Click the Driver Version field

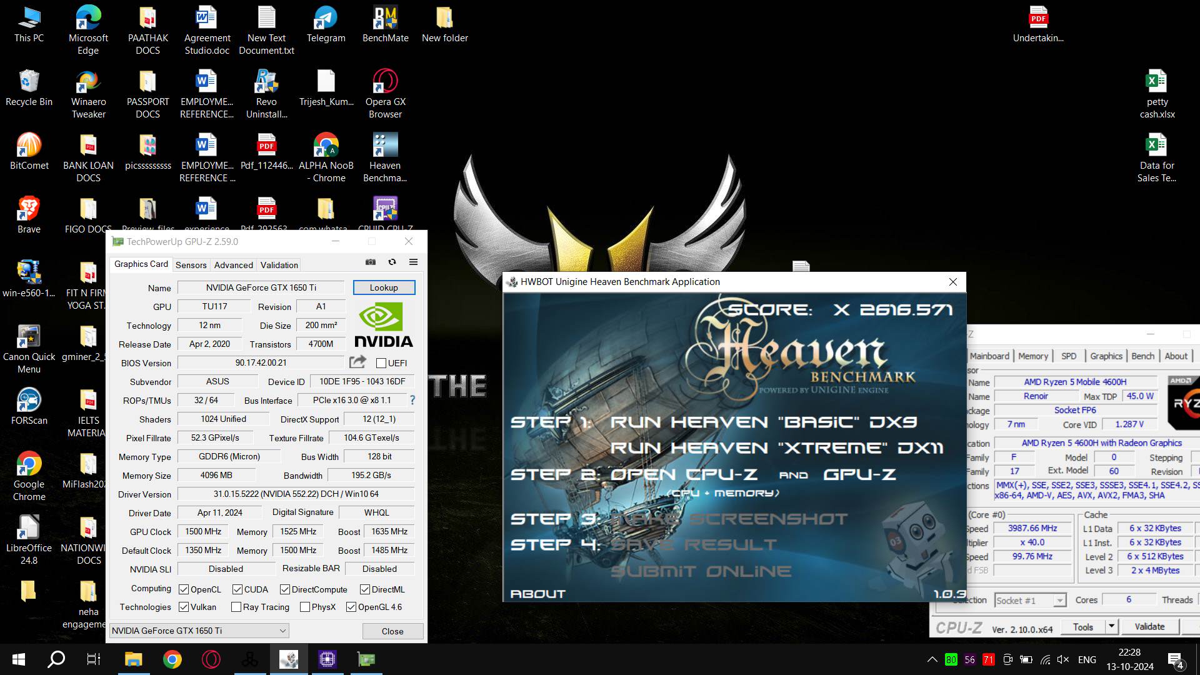296,494
